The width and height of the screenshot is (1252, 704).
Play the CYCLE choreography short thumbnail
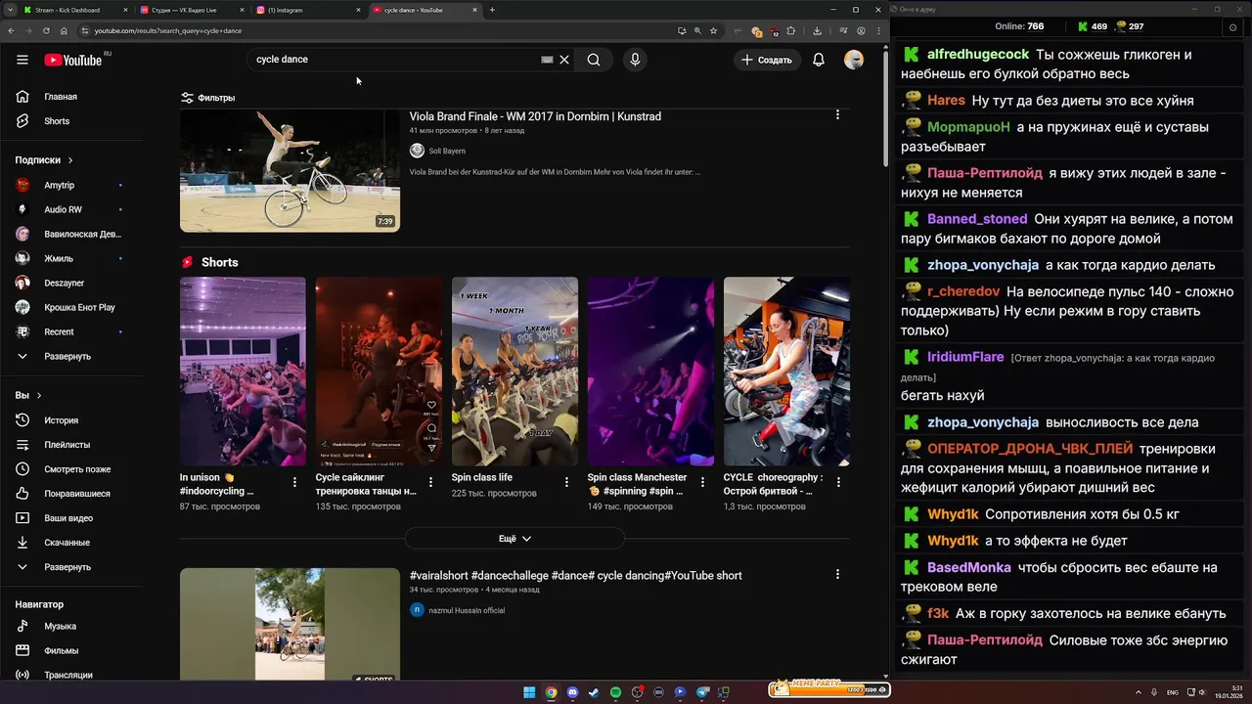point(786,372)
